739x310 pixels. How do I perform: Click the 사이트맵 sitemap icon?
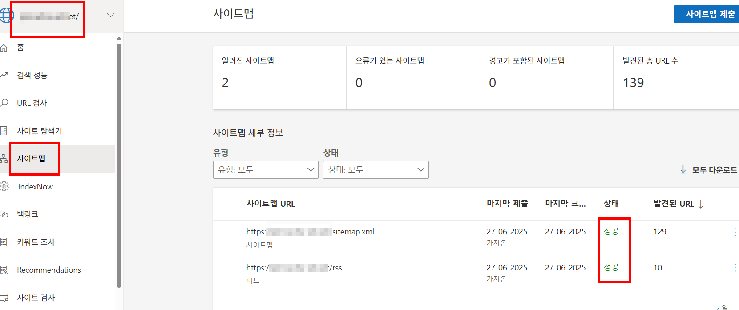tap(4, 158)
